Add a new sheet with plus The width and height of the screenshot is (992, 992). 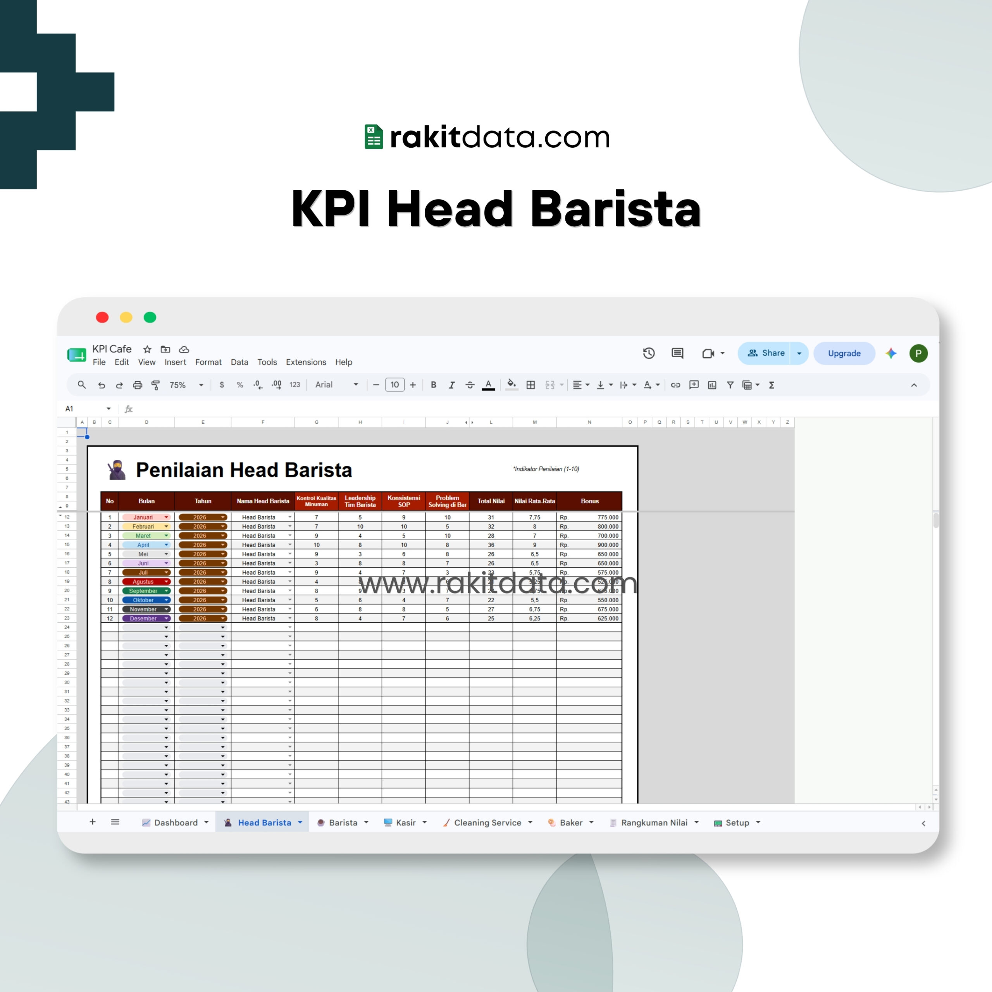click(x=93, y=822)
